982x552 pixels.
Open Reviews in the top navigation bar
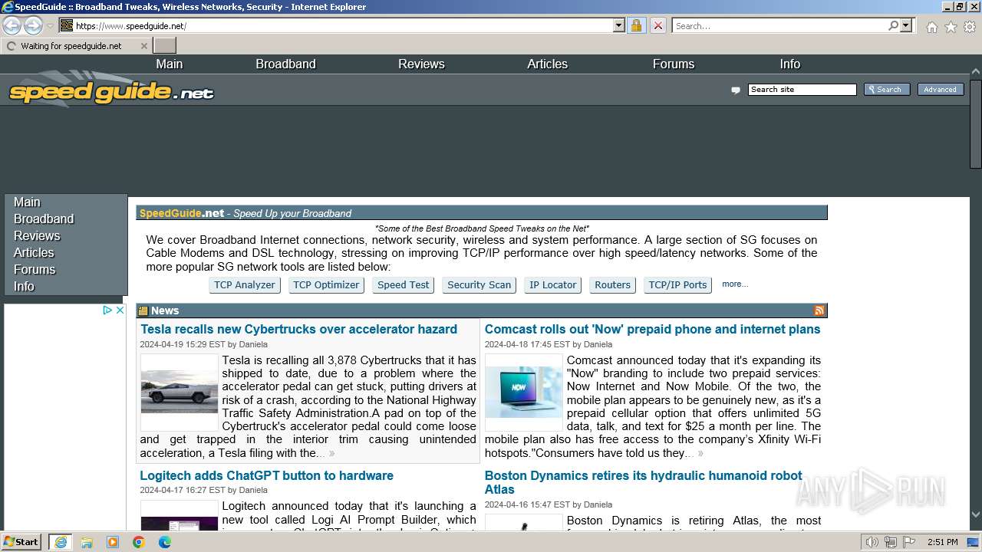[421, 64]
